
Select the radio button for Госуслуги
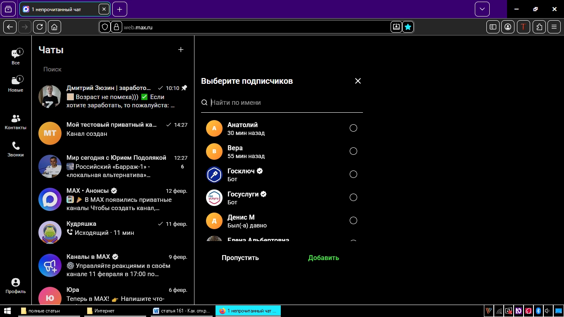click(x=353, y=197)
